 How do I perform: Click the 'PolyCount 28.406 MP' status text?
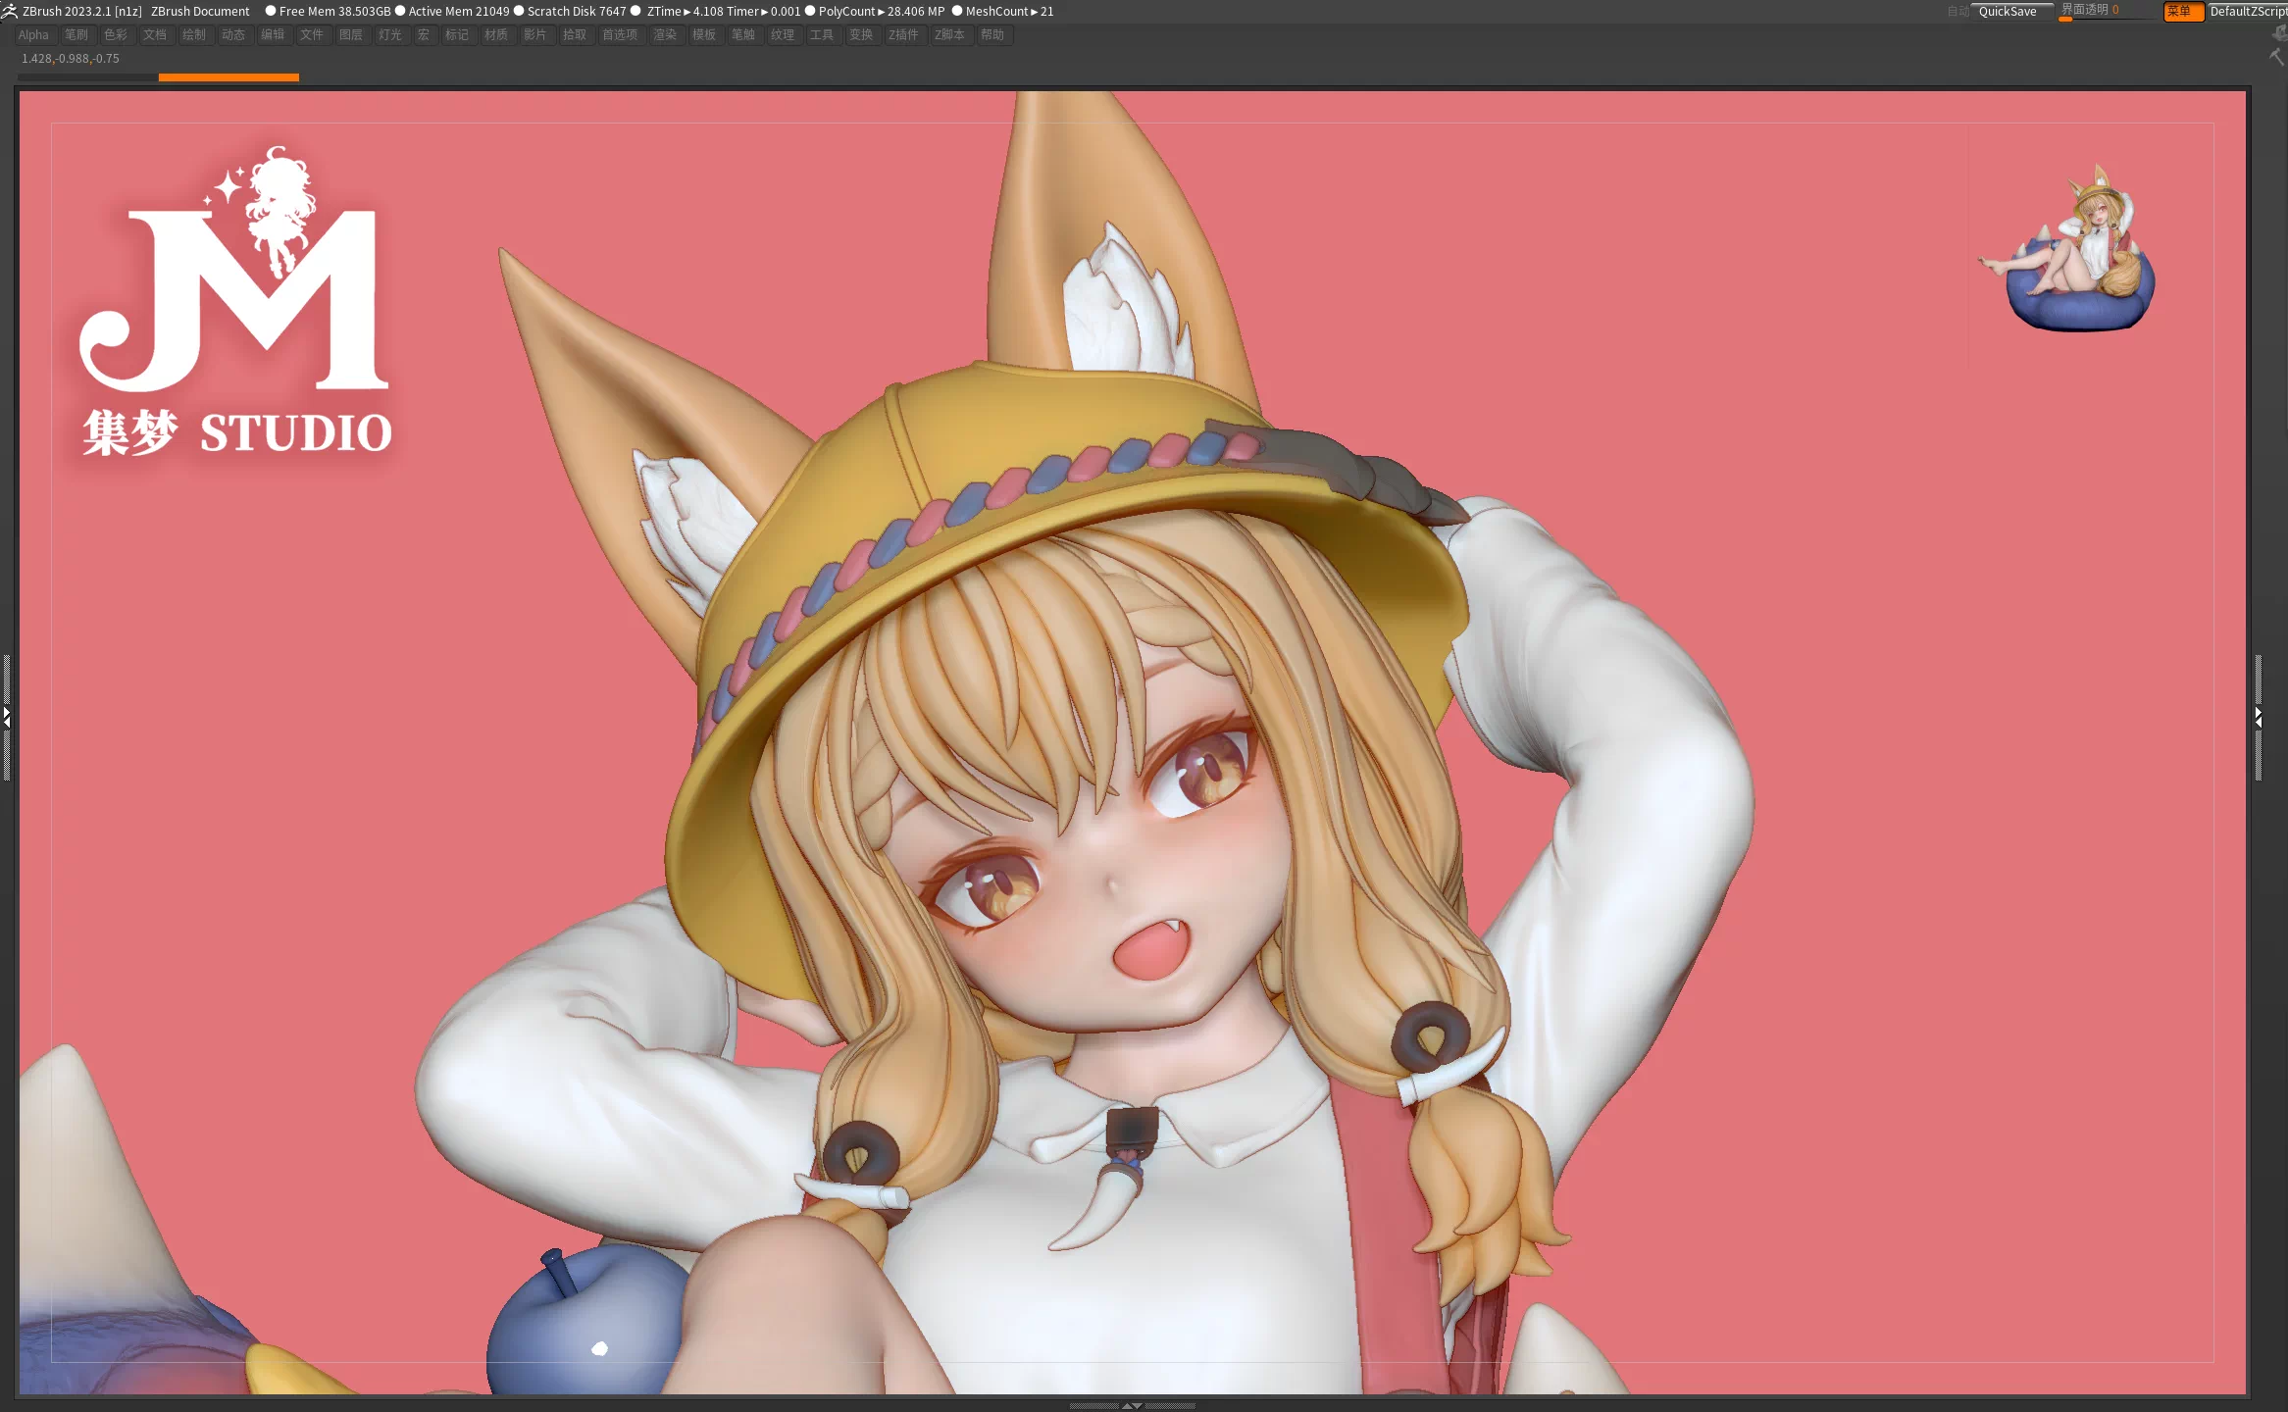pyautogui.click(x=882, y=11)
